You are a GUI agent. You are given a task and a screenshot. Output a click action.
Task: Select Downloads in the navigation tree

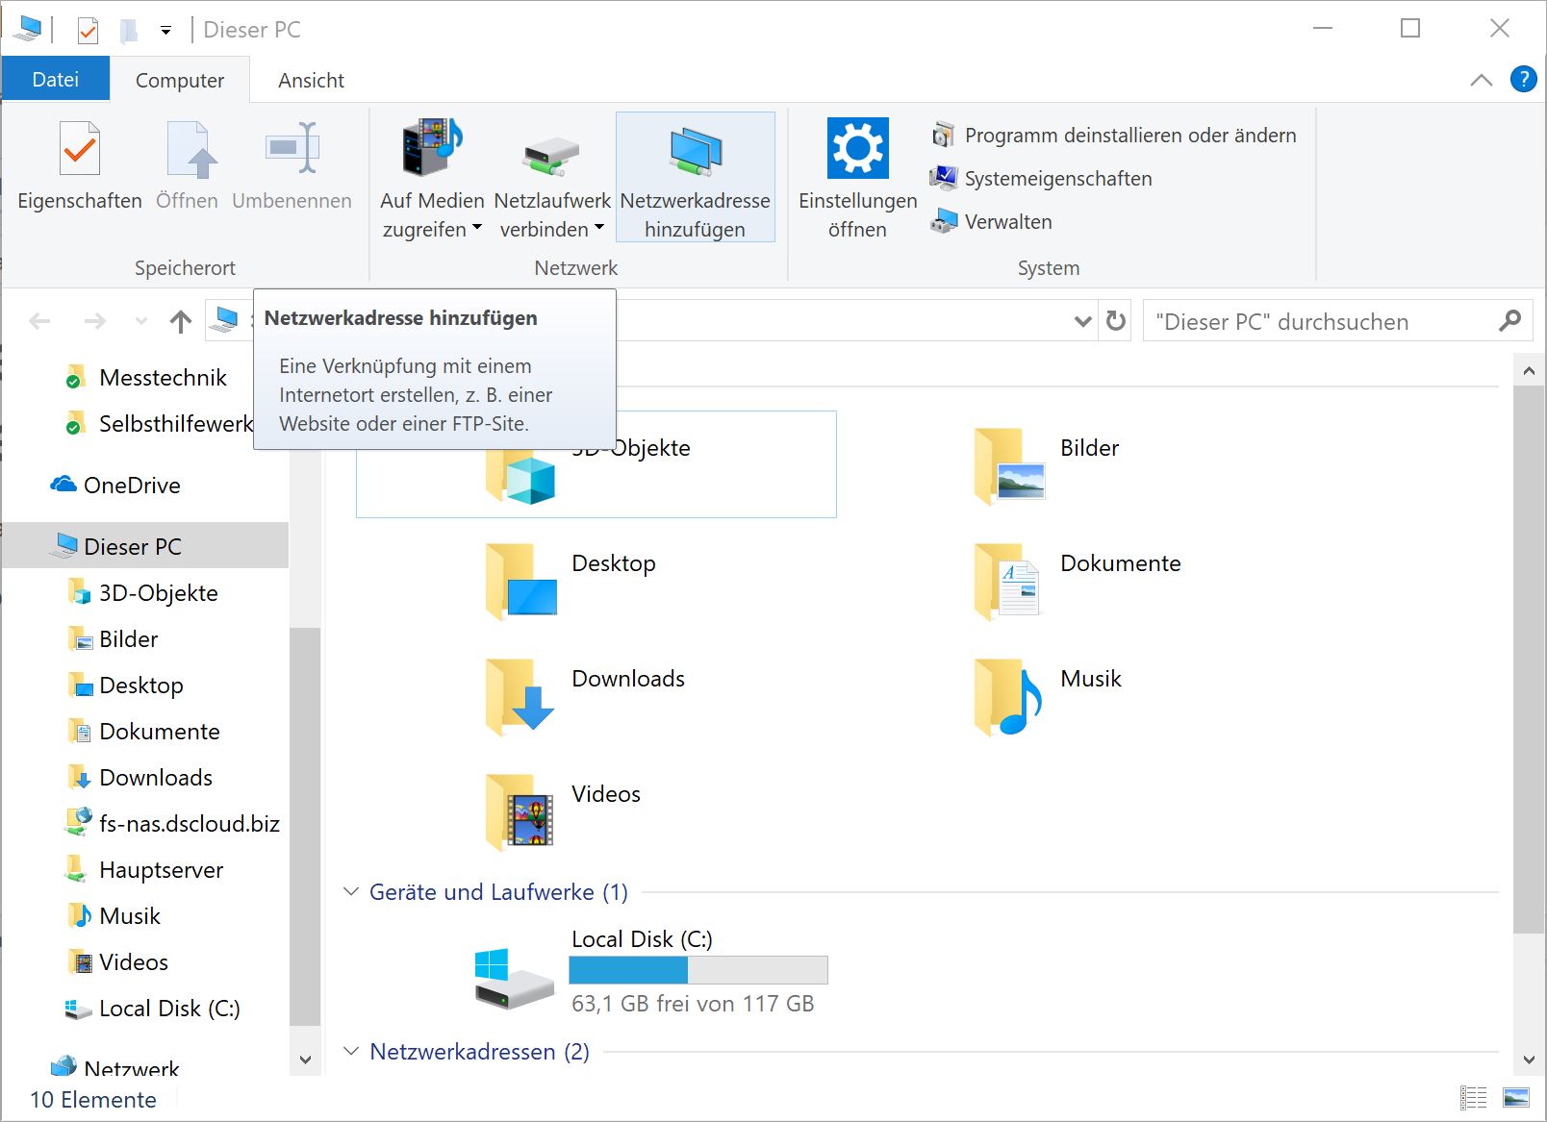(x=140, y=778)
